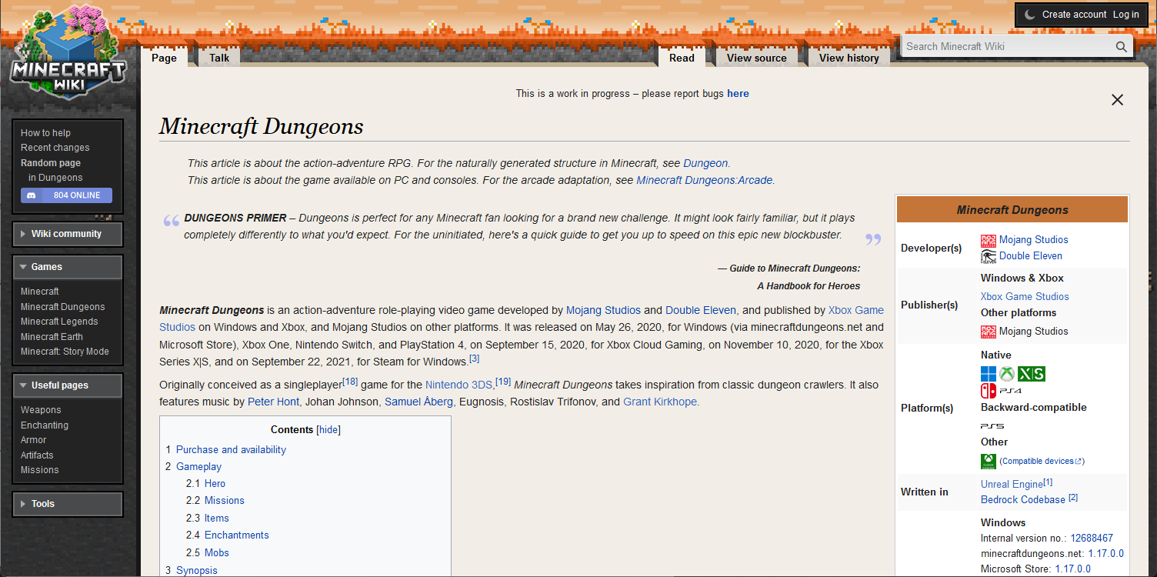Open Minecraft: Story Mode sidebar link
Screen dimensions: 1157x577
click(65, 352)
